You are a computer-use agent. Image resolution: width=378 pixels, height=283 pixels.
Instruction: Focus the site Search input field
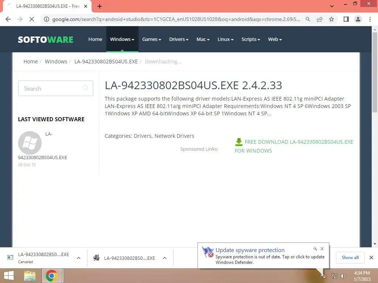point(56,88)
